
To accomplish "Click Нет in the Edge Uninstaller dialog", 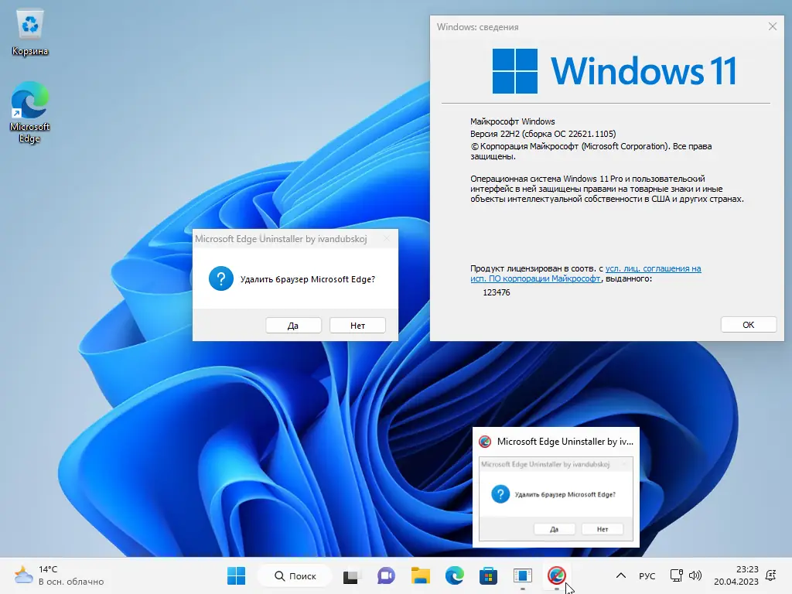I will 357,326.
